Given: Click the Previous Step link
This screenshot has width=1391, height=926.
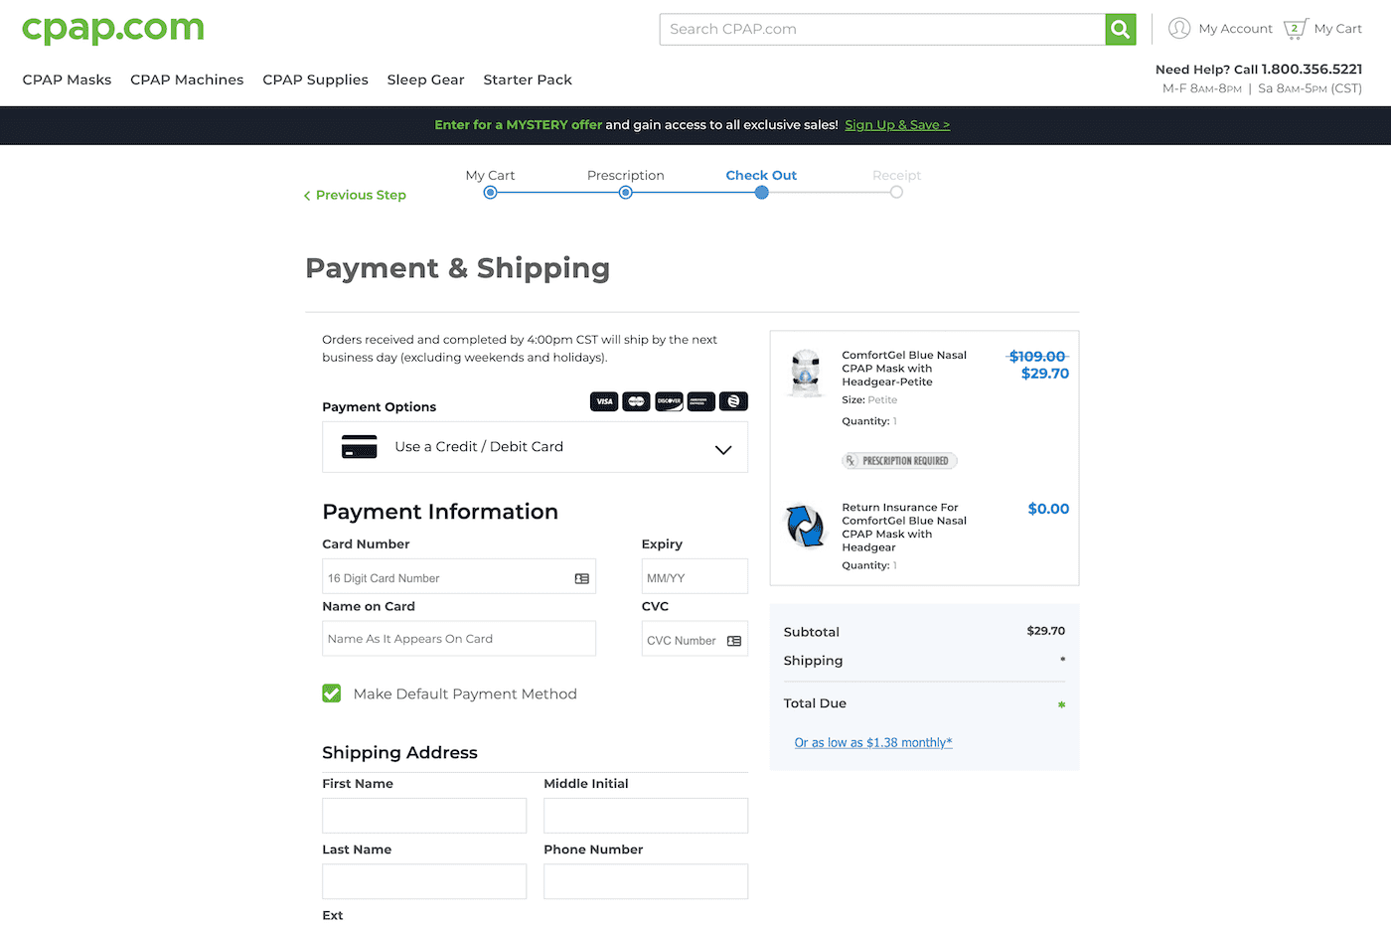Looking at the screenshot, I should [x=361, y=196].
